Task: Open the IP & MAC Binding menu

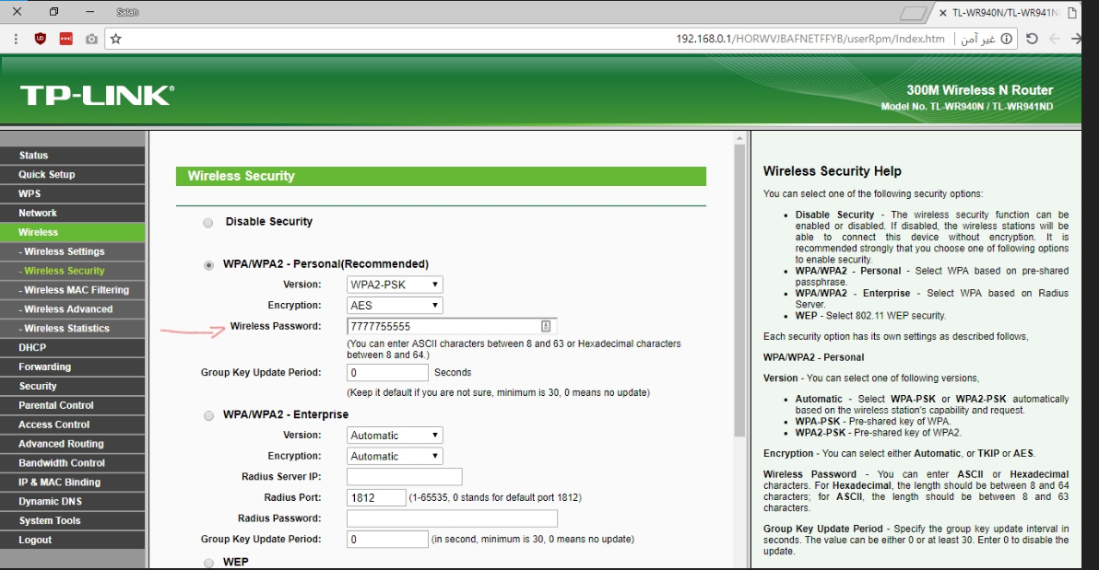Action: 72,483
